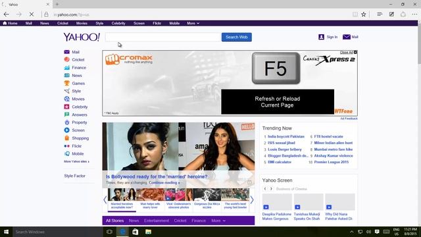Close the Micromax ad
The image size is (421, 237).
tap(348, 53)
